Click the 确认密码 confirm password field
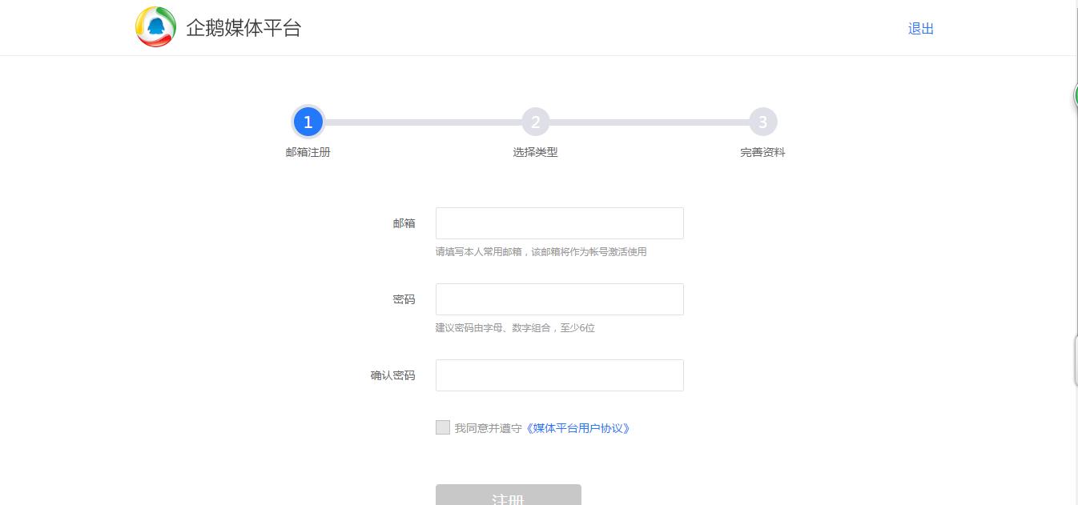The image size is (1078, 505). [559, 375]
